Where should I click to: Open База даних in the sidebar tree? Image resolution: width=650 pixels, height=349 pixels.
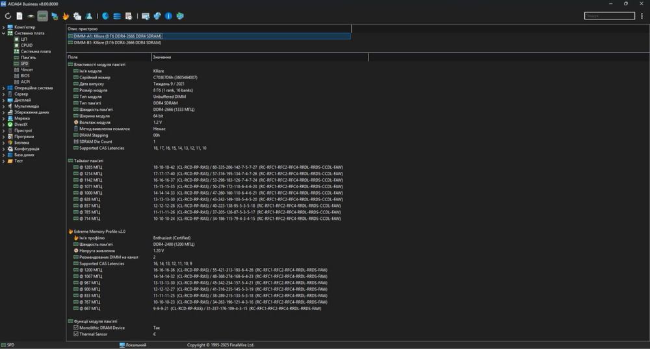coord(25,154)
